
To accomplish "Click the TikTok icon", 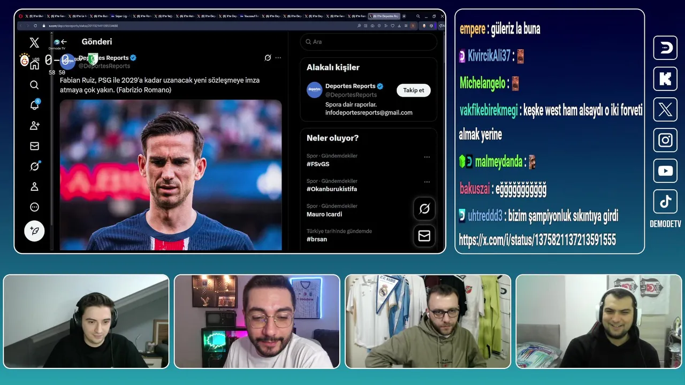I will click(665, 202).
